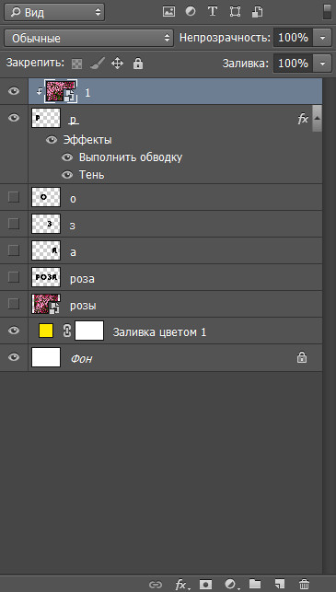Click yellow color swatch of Заливка цветом 1

click(x=46, y=331)
